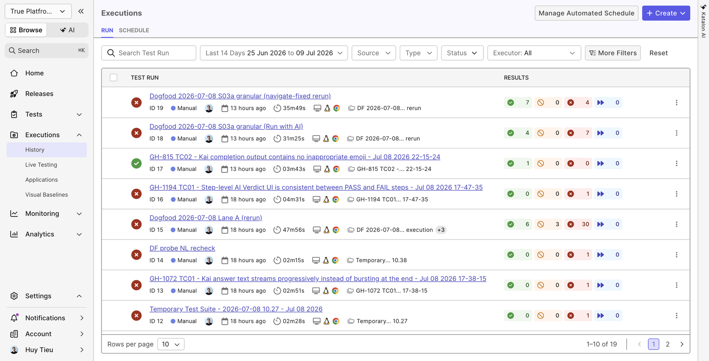Screen dimensions: 709x361
Task: Open History under Executions
Action: click(x=47, y=150)
